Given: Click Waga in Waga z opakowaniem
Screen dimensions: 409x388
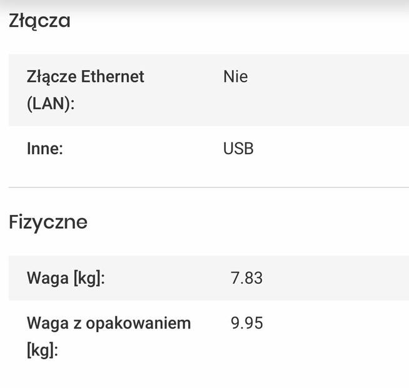Looking at the screenshot, I should [x=47, y=323].
